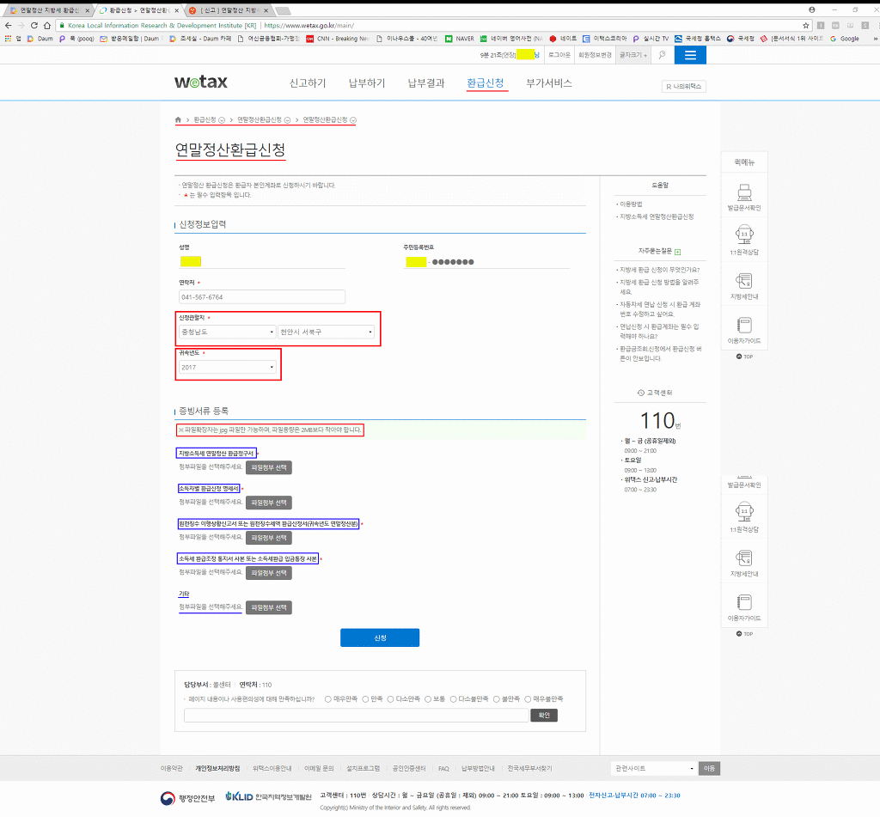The image size is (880, 817).
Task: Select the 매우불만족 radio button
Action: tap(528, 699)
